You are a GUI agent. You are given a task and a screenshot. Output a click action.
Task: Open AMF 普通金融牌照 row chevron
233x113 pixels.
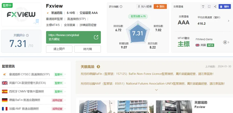tap(65, 109)
